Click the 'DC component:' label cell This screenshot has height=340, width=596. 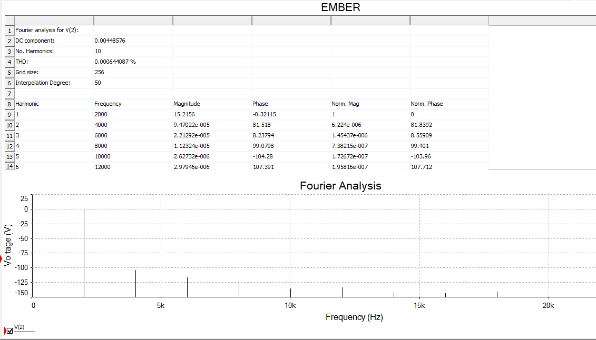(54, 41)
